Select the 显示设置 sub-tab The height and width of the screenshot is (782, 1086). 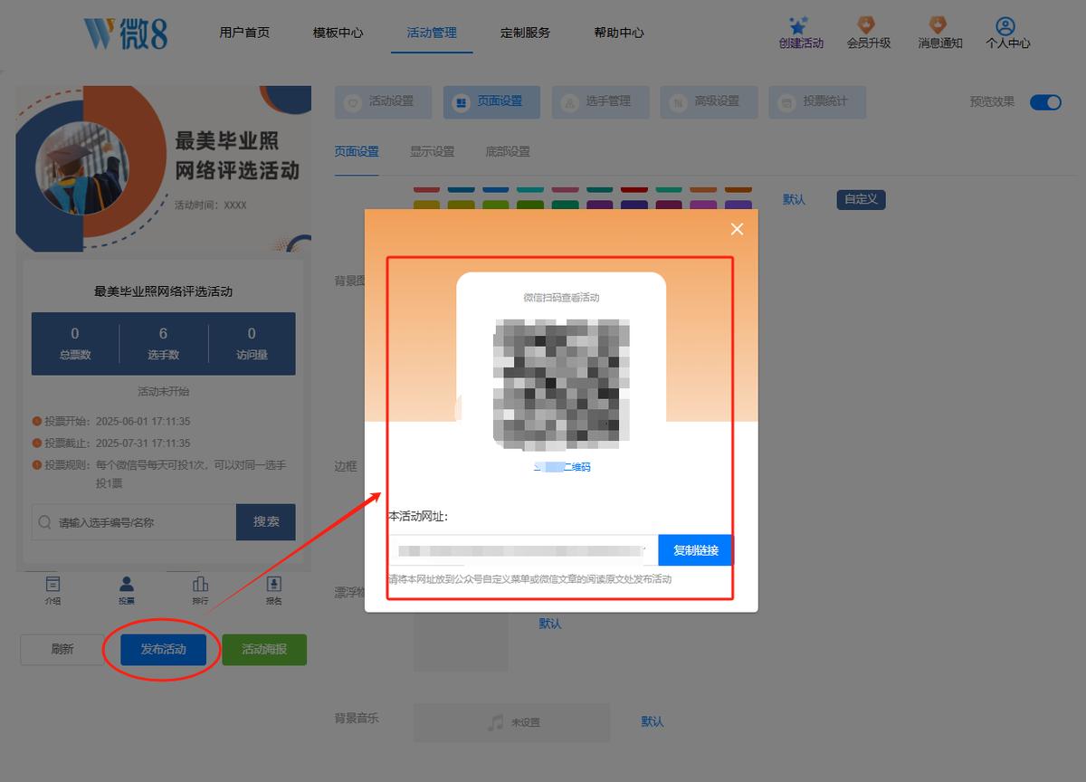click(x=432, y=151)
